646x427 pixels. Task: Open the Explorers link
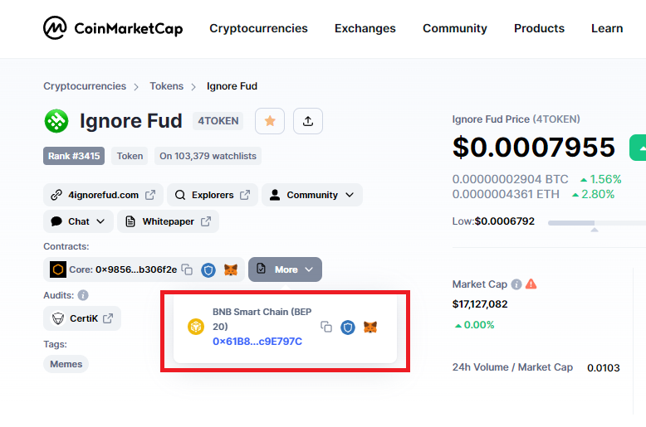(x=213, y=195)
